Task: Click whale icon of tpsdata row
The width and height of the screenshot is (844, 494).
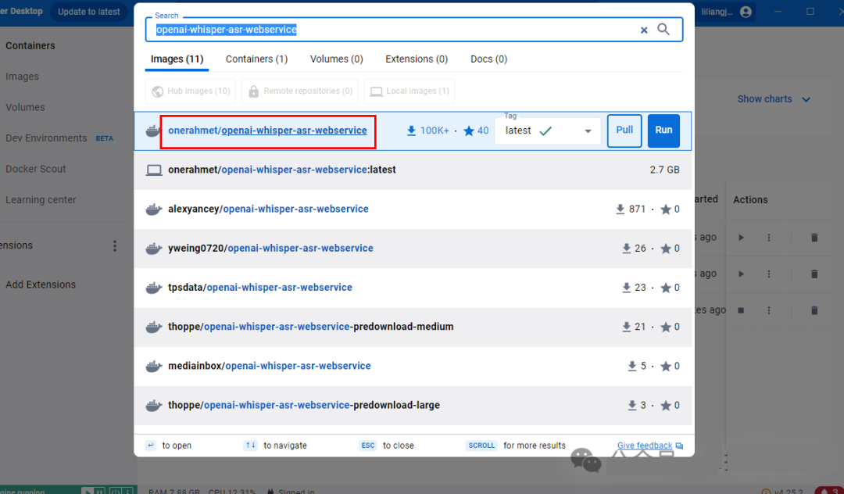Action: [154, 288]
